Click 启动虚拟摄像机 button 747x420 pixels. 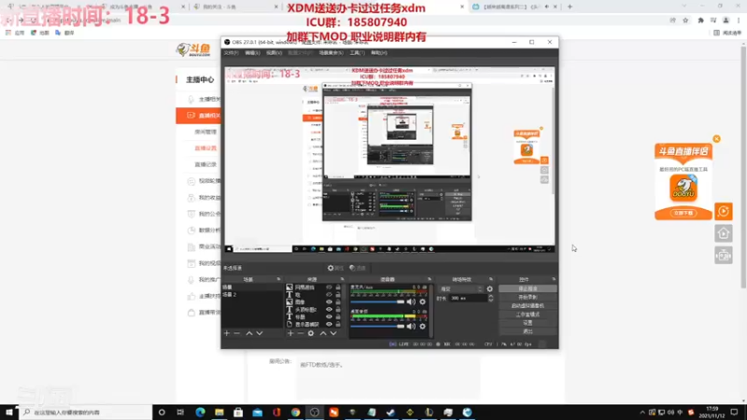(528, 306)
